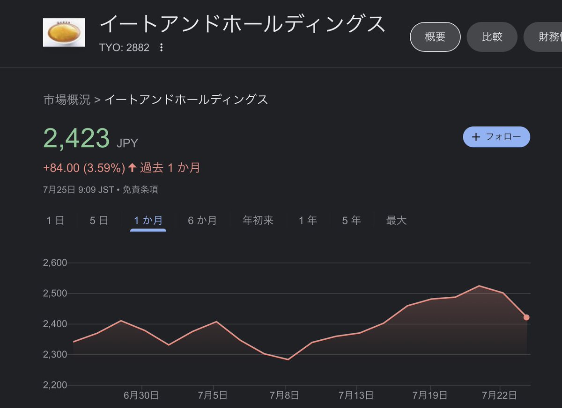Click the フォロー follow button

click(x=496, y=137)
